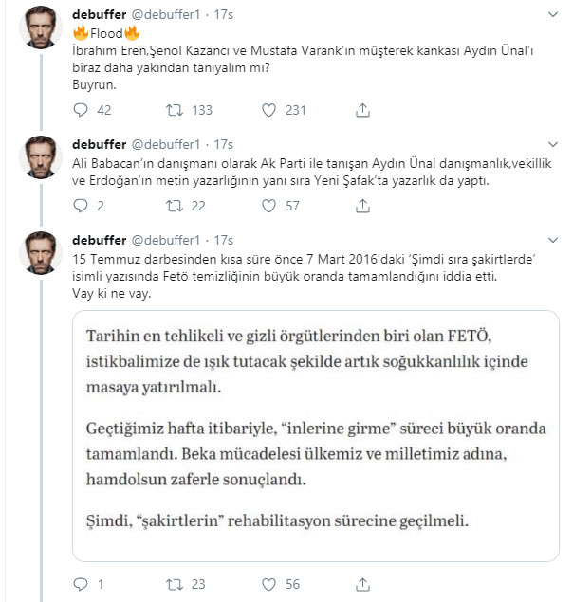Retweet the 15 Temmuz tweet
The image size is (573, 602).
(x=174, y=584)
